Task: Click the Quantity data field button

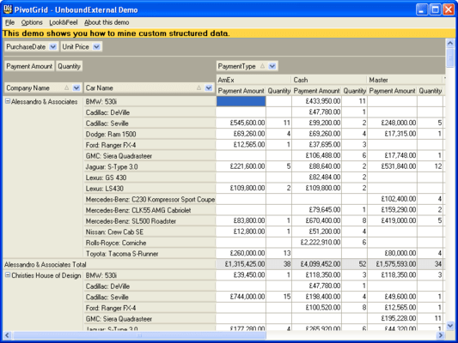Action: click(x=69, y=66)
